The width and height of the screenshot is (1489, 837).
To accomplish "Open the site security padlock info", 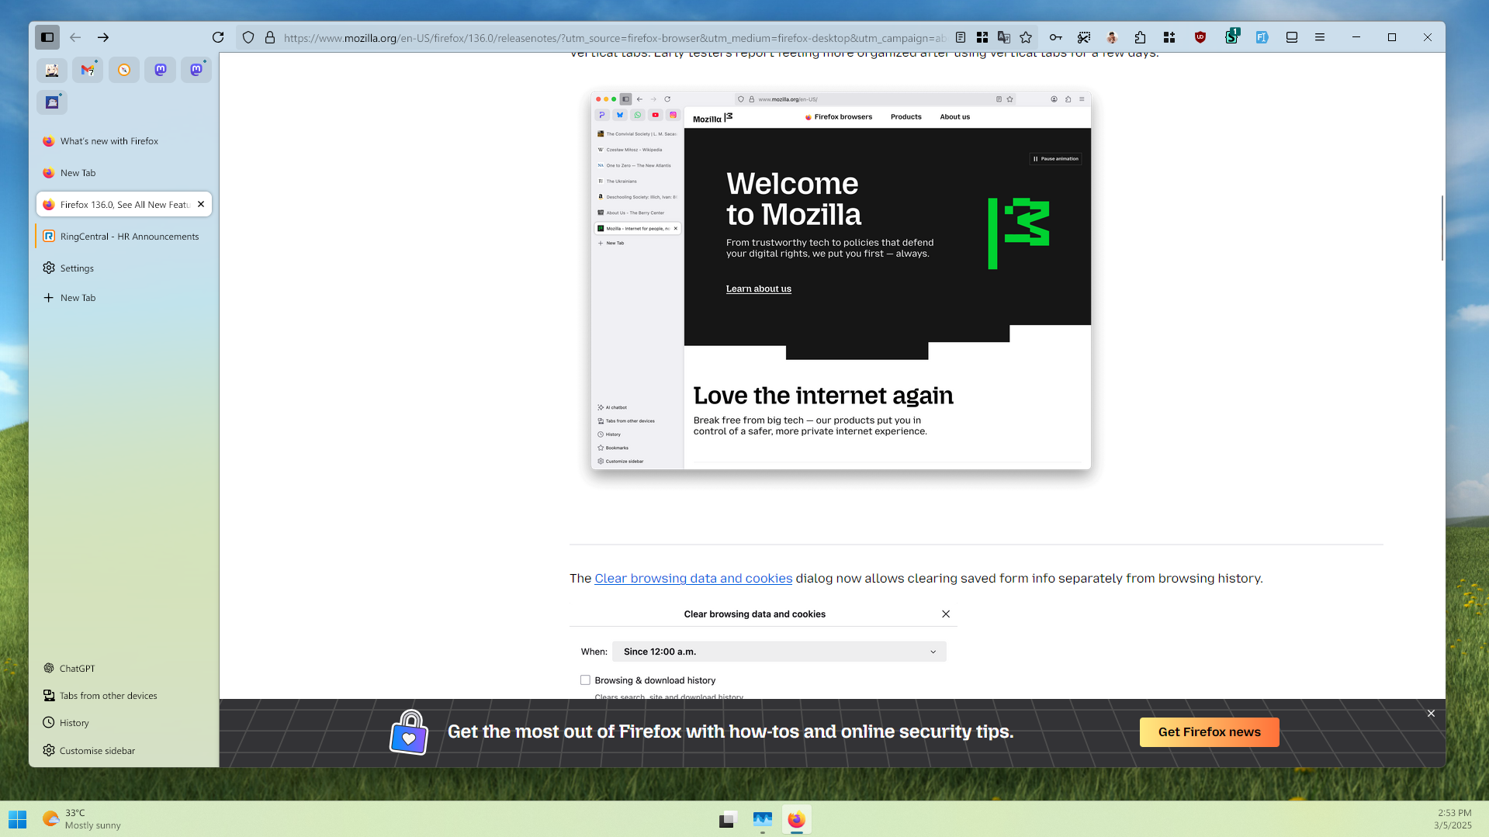I will pyautogui.click(x=270, y=37).
